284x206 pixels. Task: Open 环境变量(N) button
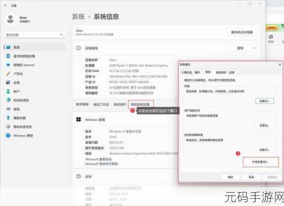260,162
